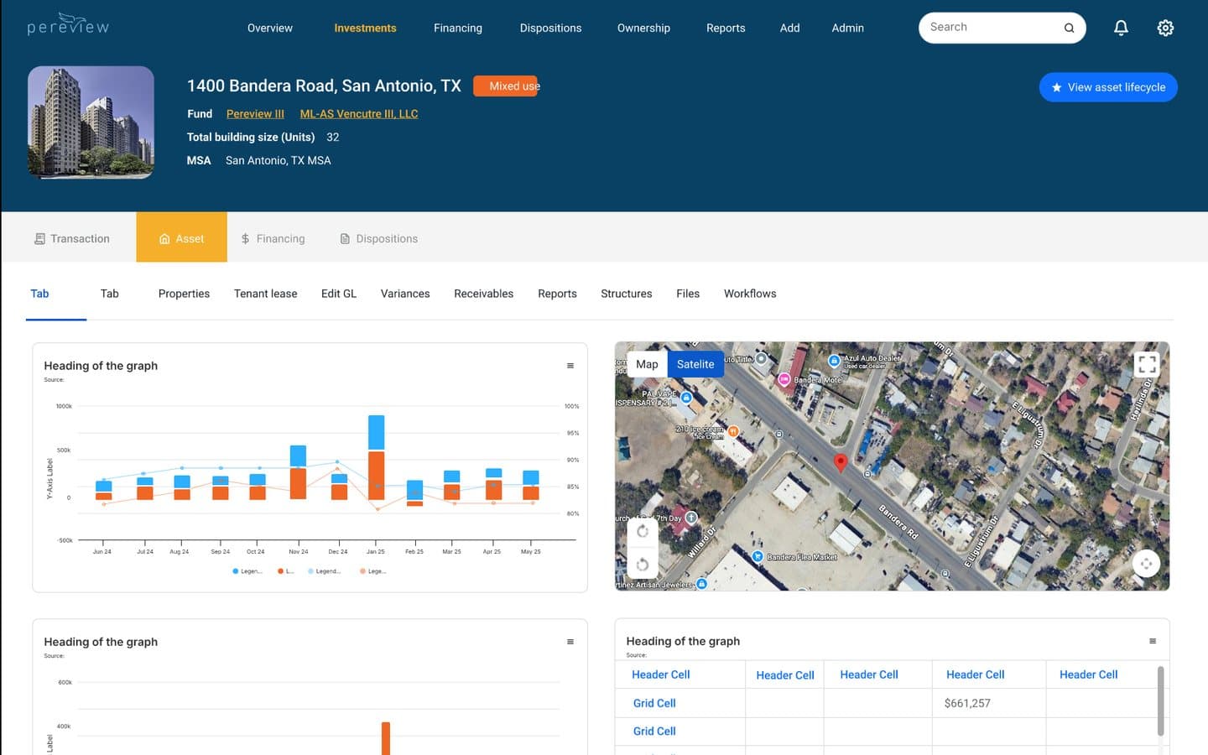Rotate map counterclockwise using lower rotate icon
The image size is (1208, 755).
coord(643,564)
